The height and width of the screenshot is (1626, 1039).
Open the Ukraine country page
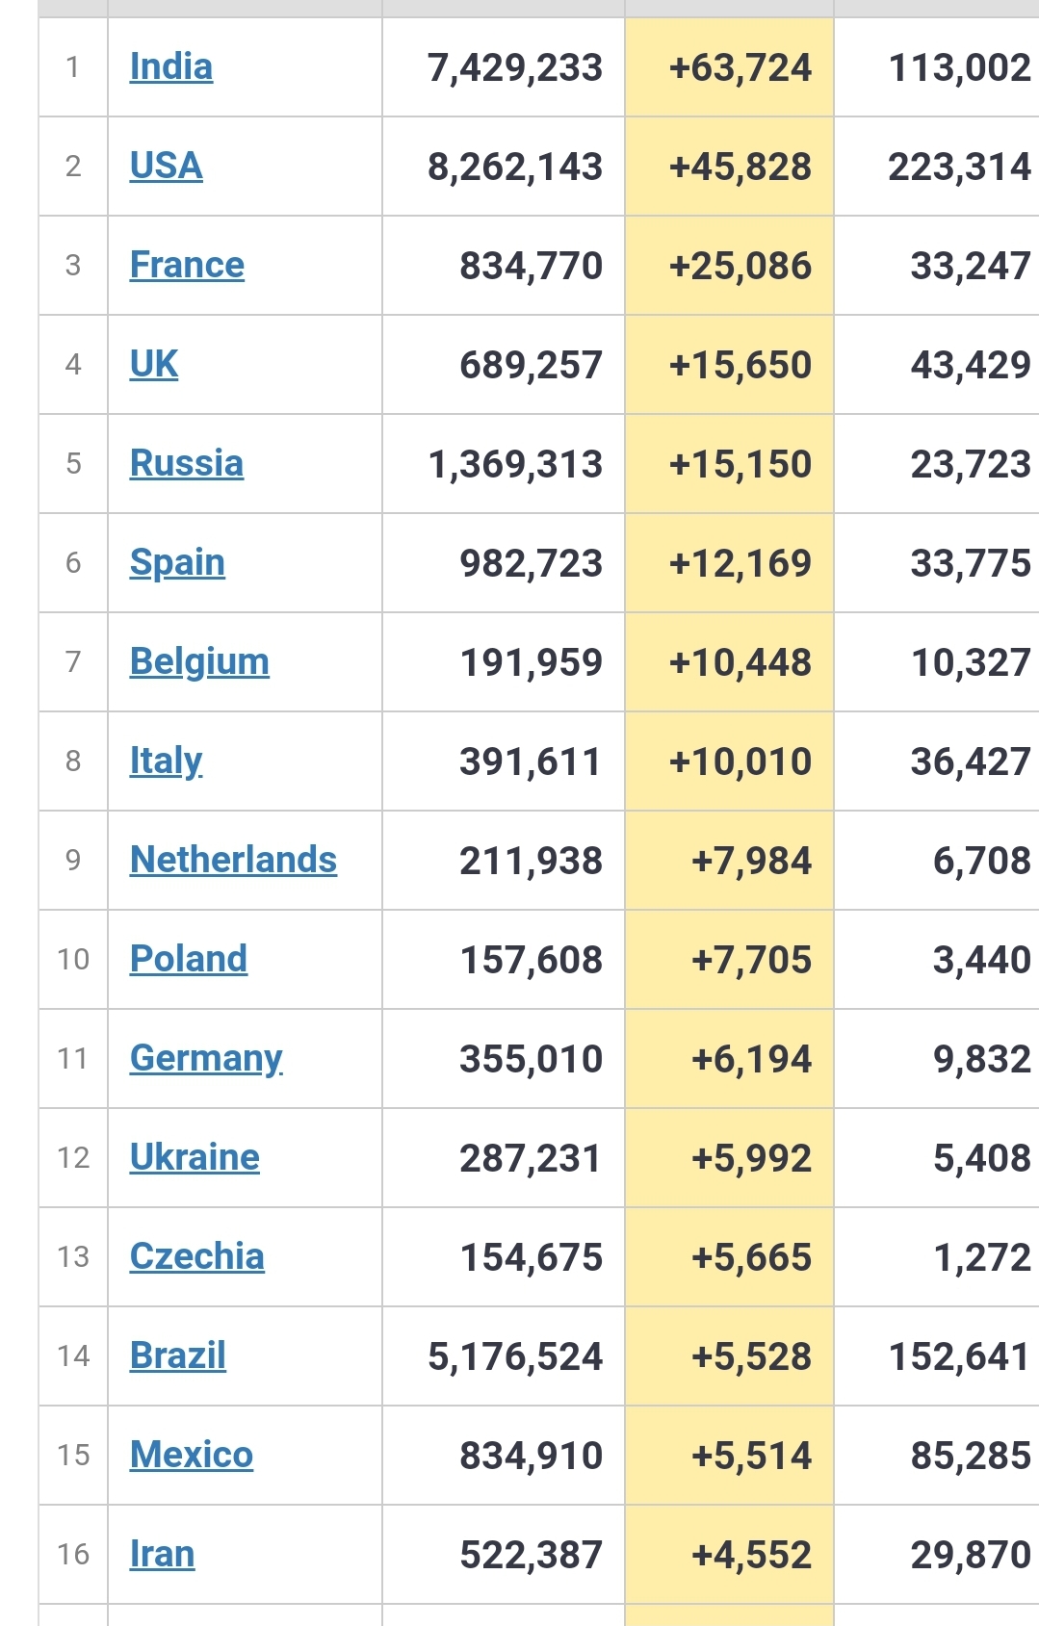(x=195, y=1158)
